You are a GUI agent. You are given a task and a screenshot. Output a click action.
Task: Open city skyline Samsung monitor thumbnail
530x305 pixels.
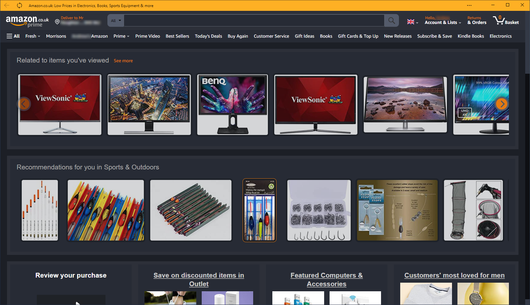pos(149,105)
